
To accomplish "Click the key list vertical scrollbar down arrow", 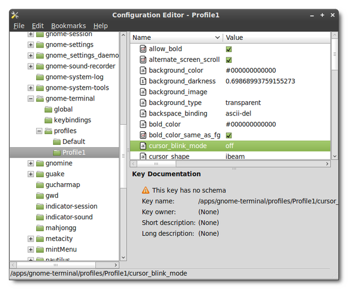I will 335,156.
